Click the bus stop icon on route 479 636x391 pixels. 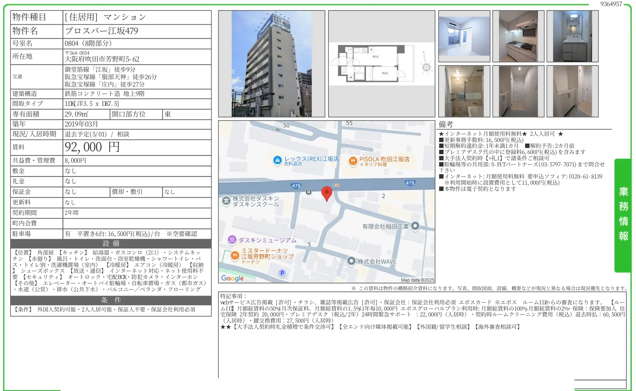point(308,192)
